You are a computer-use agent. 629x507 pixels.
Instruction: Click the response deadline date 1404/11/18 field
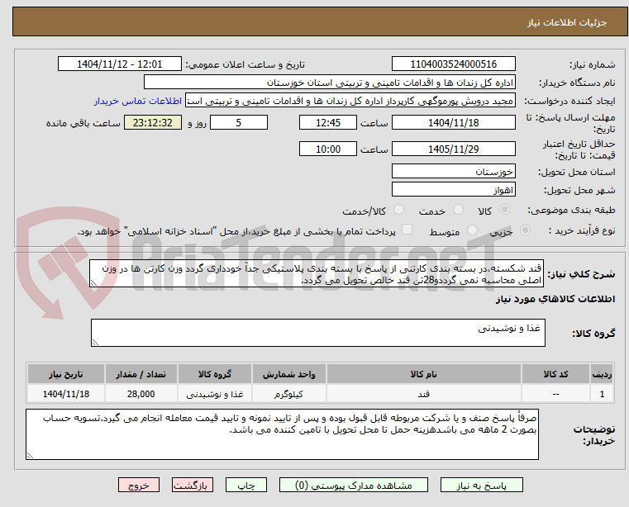[454, 123]
